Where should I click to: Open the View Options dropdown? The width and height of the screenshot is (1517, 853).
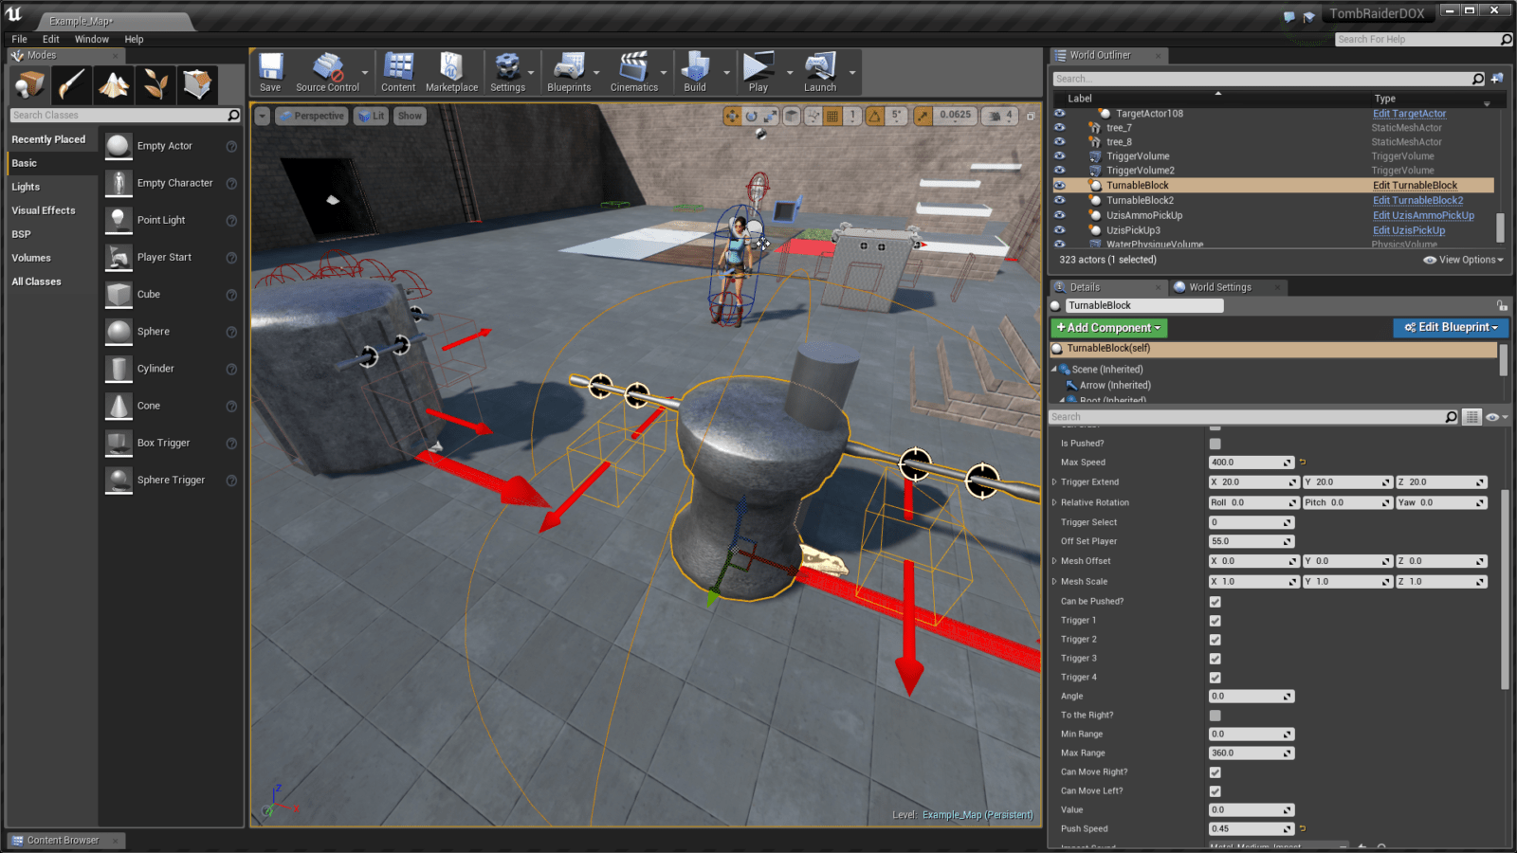point(1465,260)
